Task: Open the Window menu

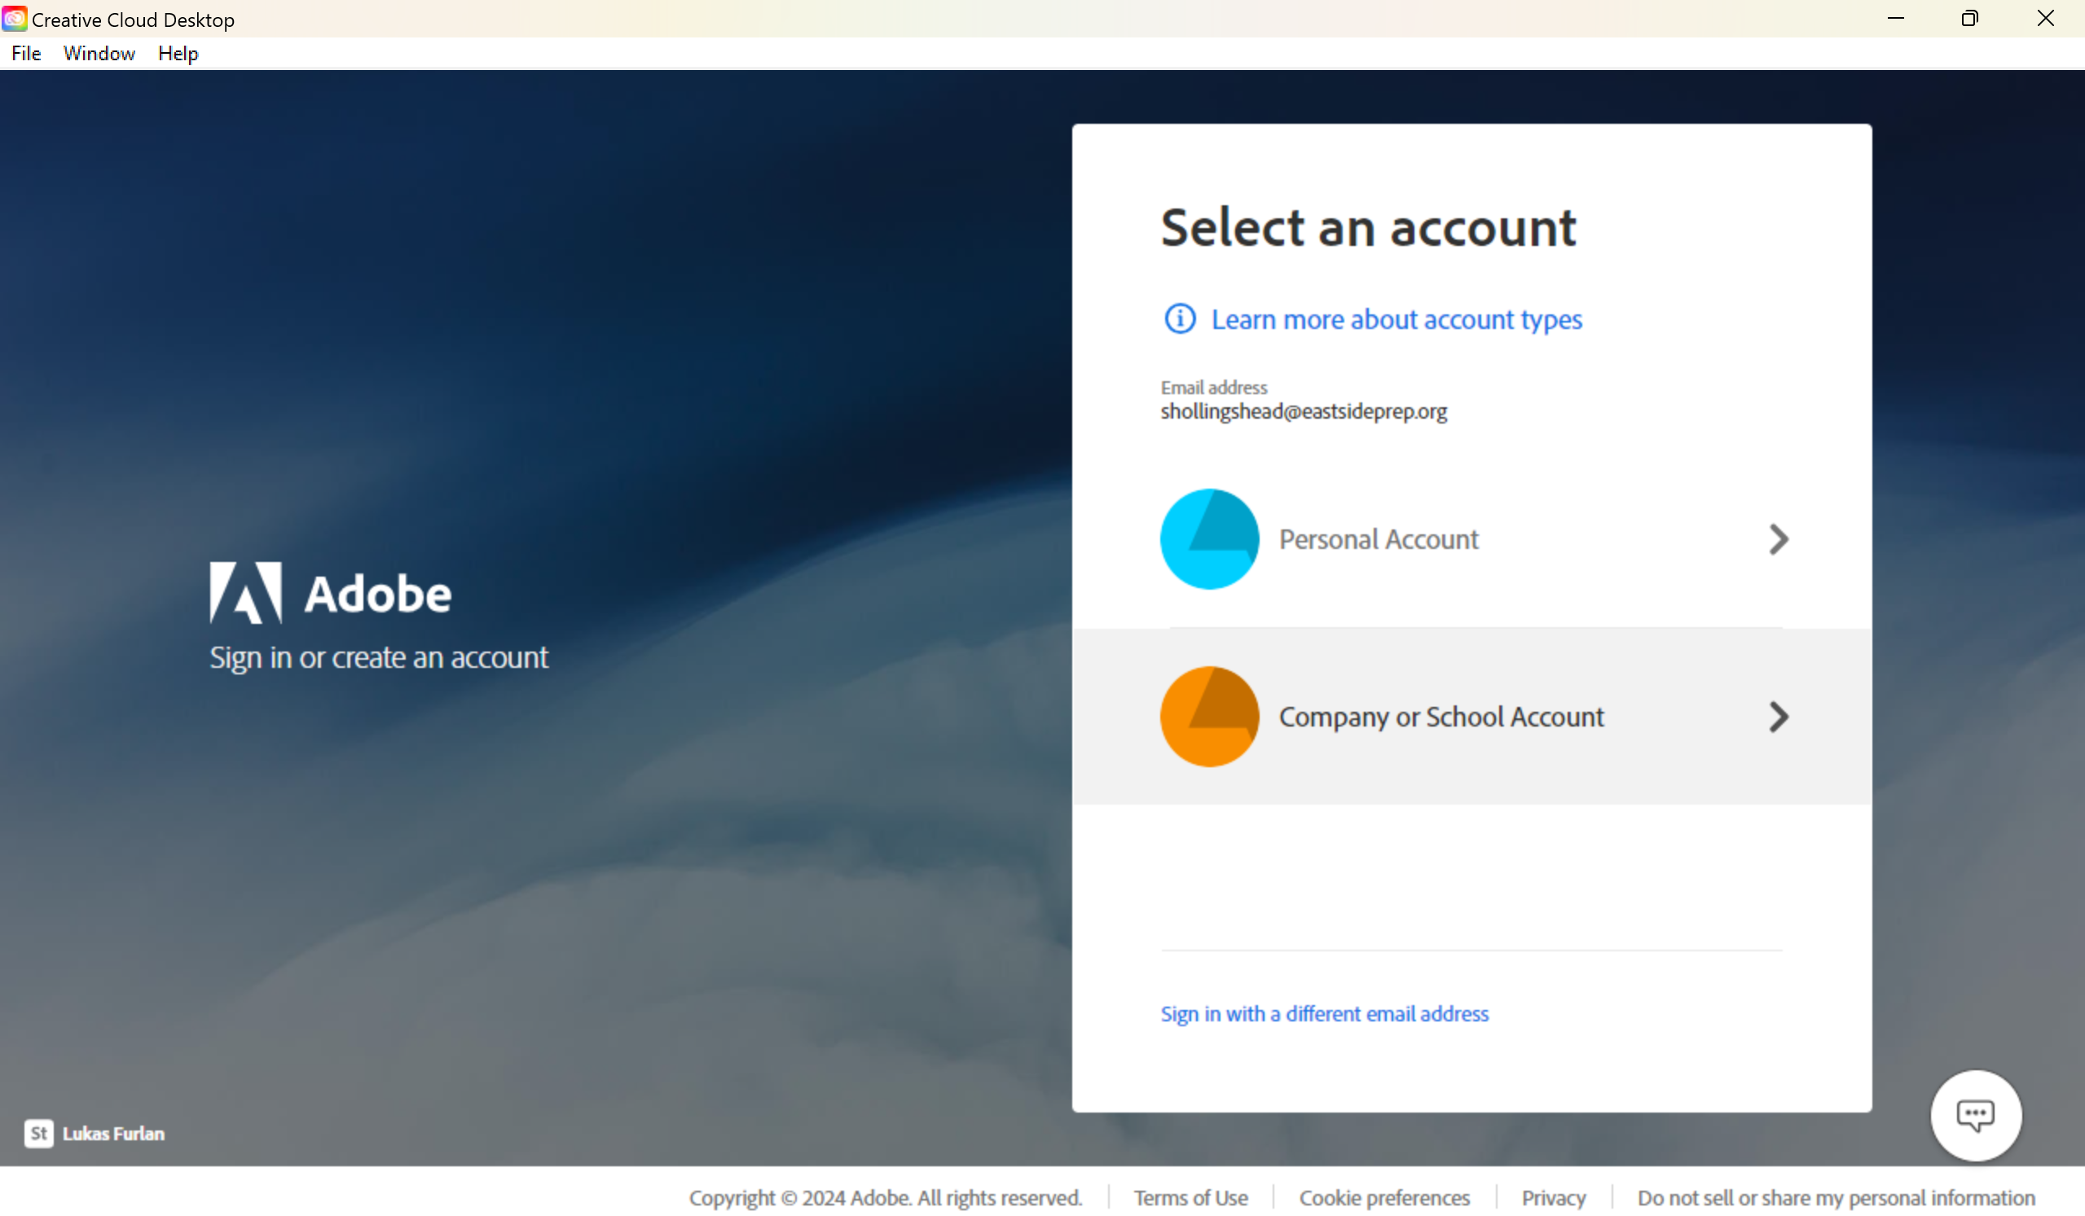Action: (99, 54)
